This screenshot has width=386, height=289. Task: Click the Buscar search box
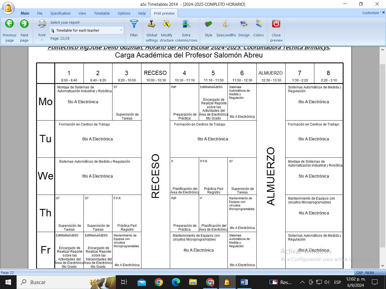coord(66,282)
